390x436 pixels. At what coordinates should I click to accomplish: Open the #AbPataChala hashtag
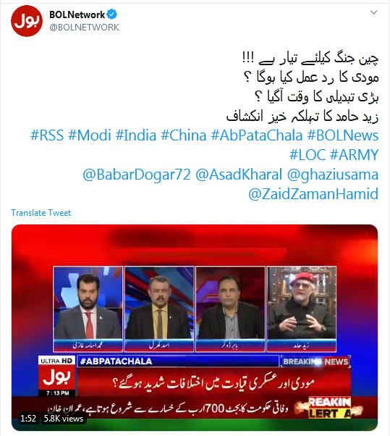click(x=257, y=135)
